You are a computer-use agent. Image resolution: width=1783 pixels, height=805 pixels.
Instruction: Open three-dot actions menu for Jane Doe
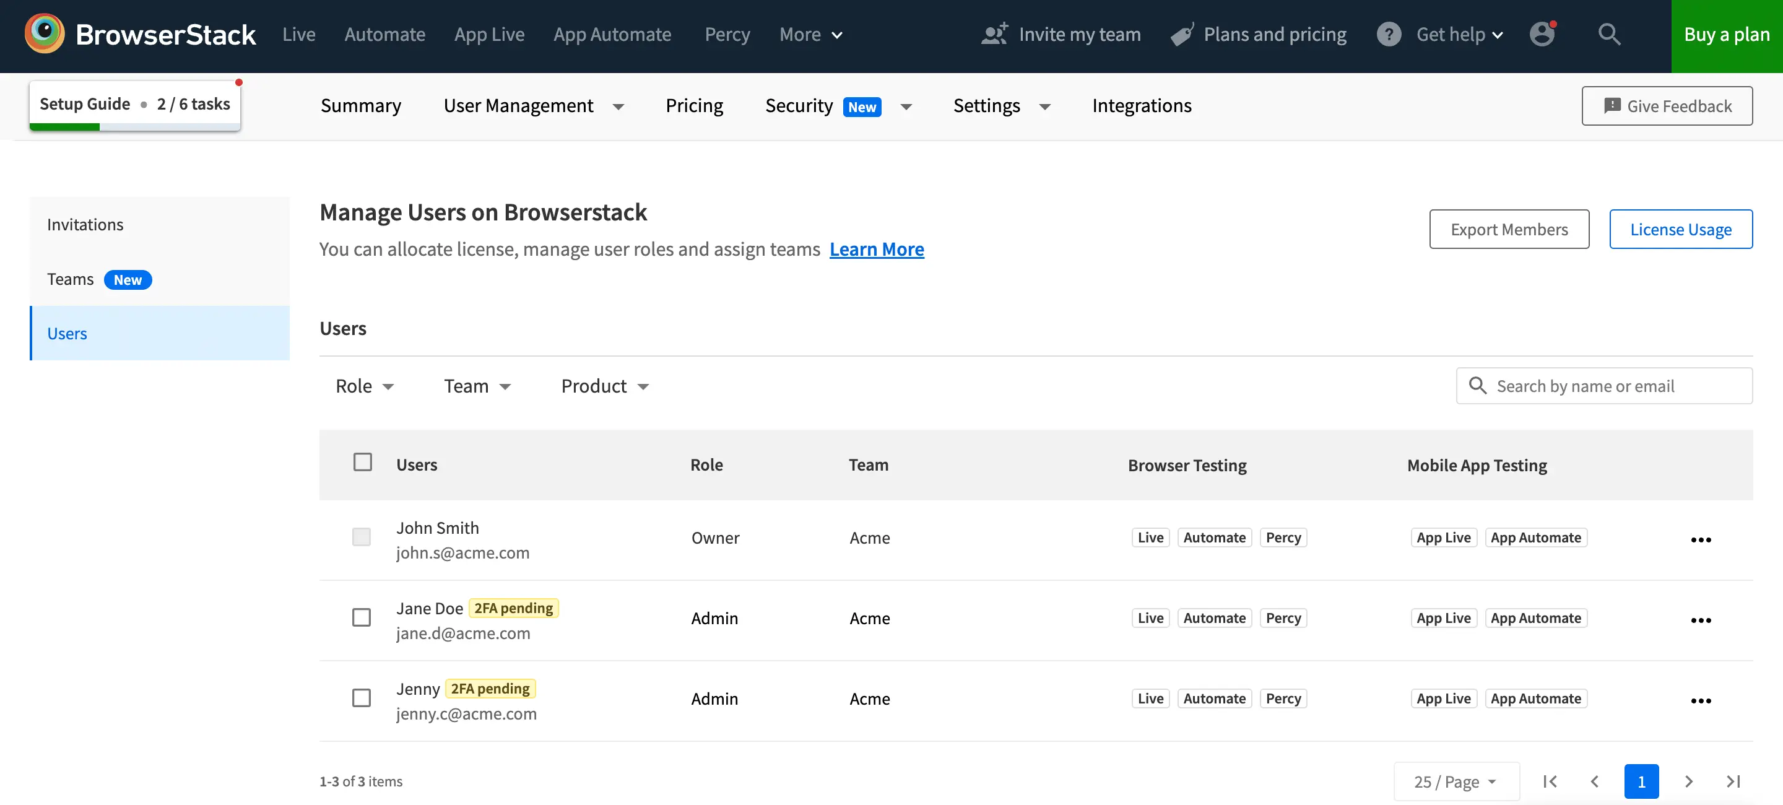[x=1701, y=620]
